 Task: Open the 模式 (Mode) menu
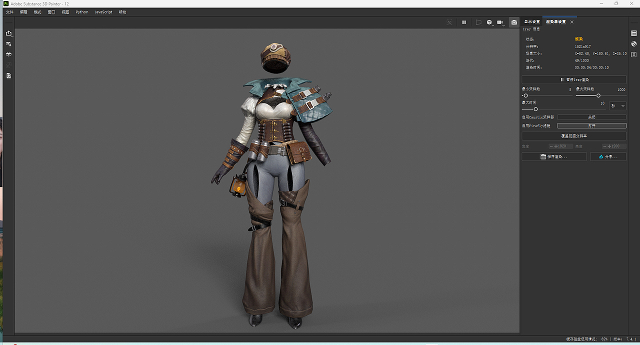pyautogui.click(x=37, y=12)
